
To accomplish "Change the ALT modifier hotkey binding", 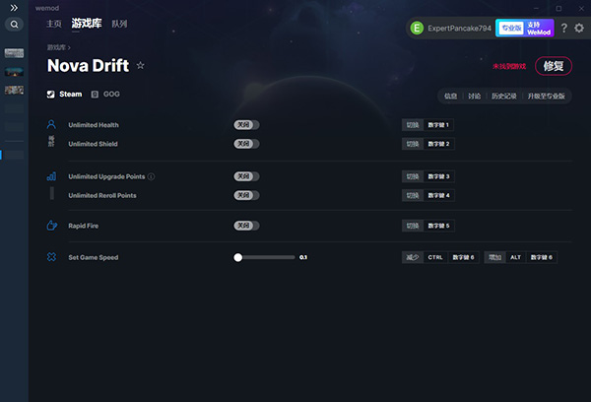I will (x=515, y=257).
